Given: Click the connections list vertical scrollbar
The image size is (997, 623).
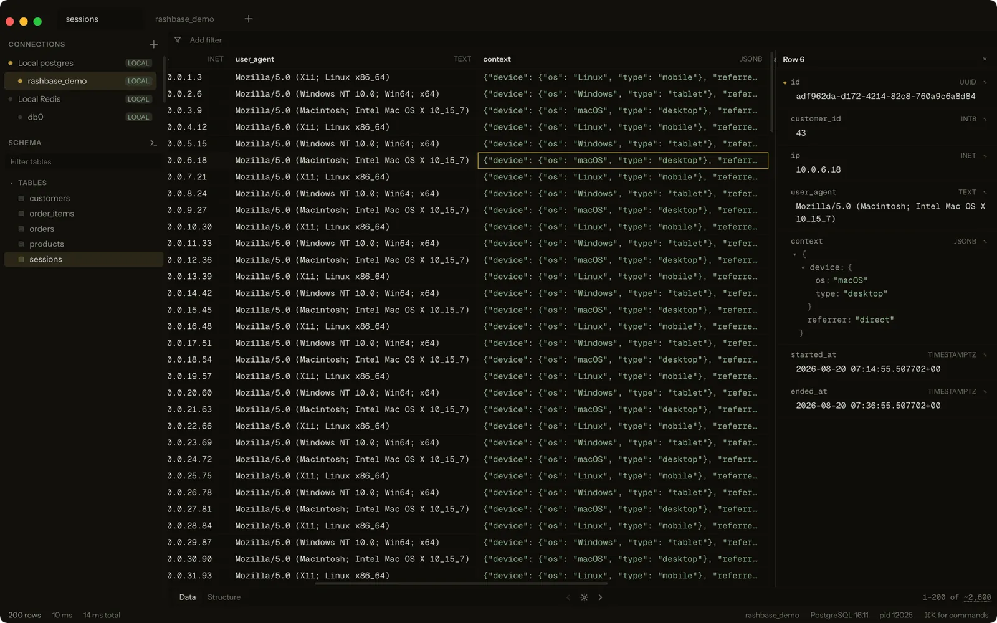Looking at the screenshot, I should [x=164, y=79].
